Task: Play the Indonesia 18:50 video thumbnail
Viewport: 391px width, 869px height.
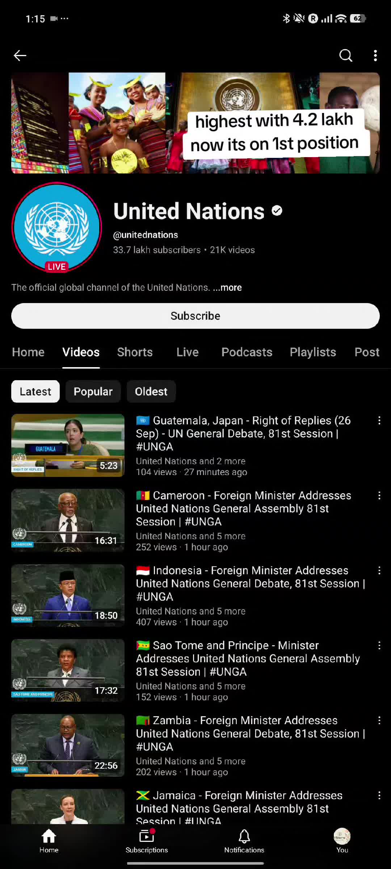Action: pos(68,595)
